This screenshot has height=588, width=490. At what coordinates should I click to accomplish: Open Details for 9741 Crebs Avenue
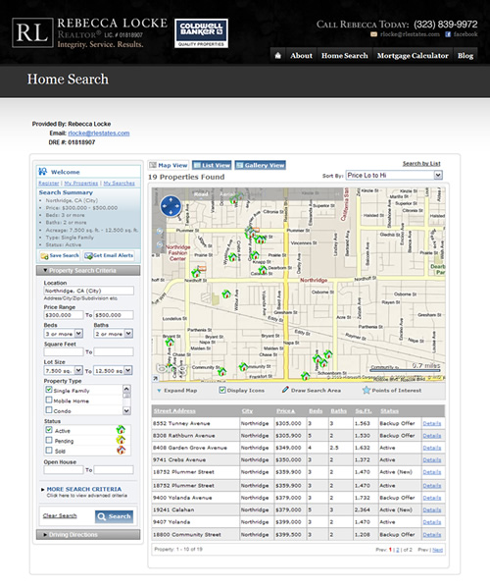pyautogui.click(x=432, y=459)
